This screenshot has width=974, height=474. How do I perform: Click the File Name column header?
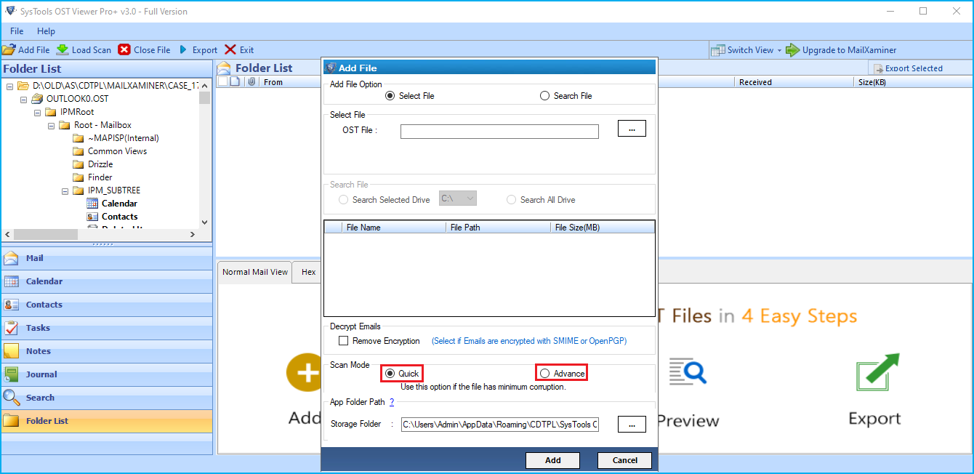point(393,228)
